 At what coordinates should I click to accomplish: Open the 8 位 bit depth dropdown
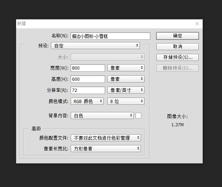pos(126,101)
